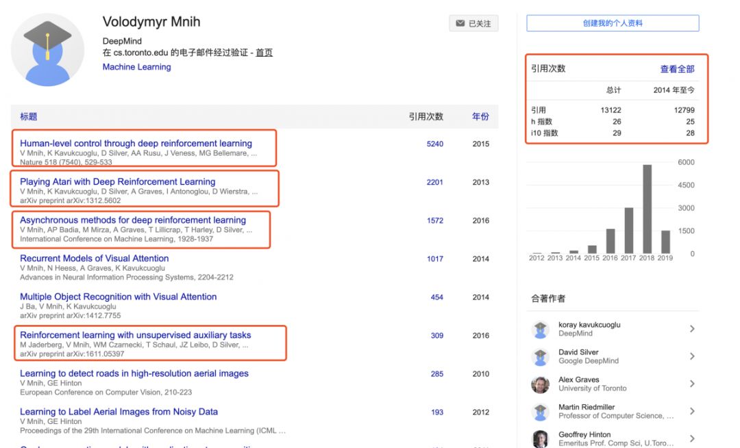This screenshot has width=740, height=448.
Task: Click citation count 2201
Action: coord(435,183)
